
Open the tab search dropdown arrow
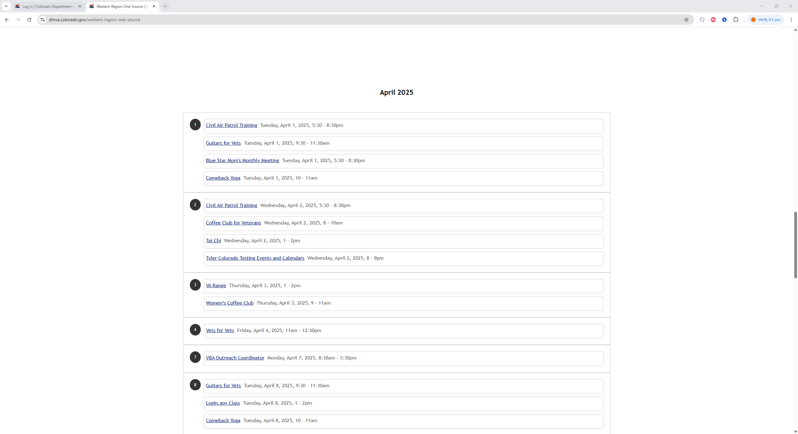pos(6,6)
